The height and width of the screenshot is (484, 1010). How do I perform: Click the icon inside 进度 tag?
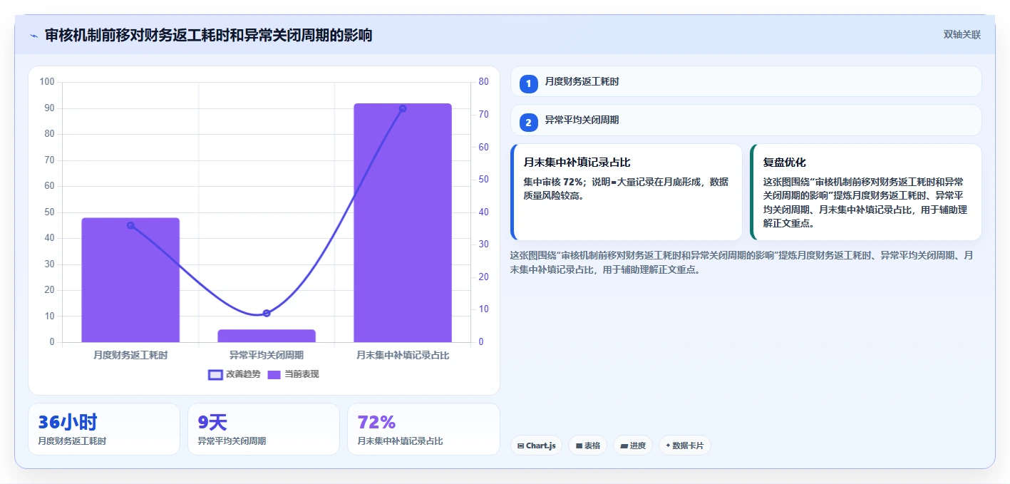click(624, 446)
